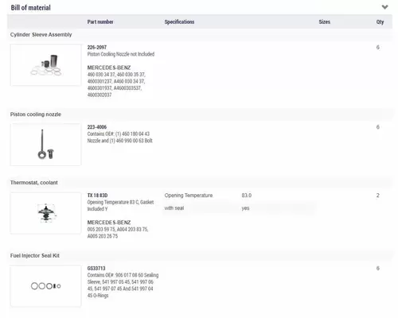Select the Cylinder Sleeve Assembly category row

(x=200, y=35)
